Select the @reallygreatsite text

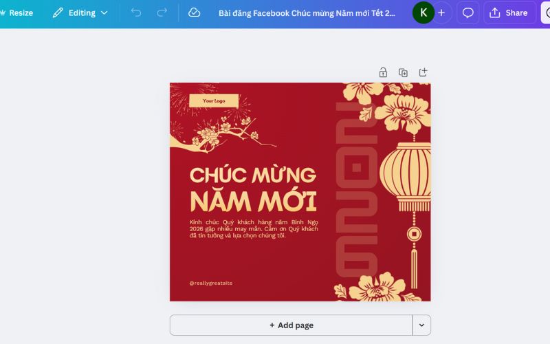coord(211,283)
